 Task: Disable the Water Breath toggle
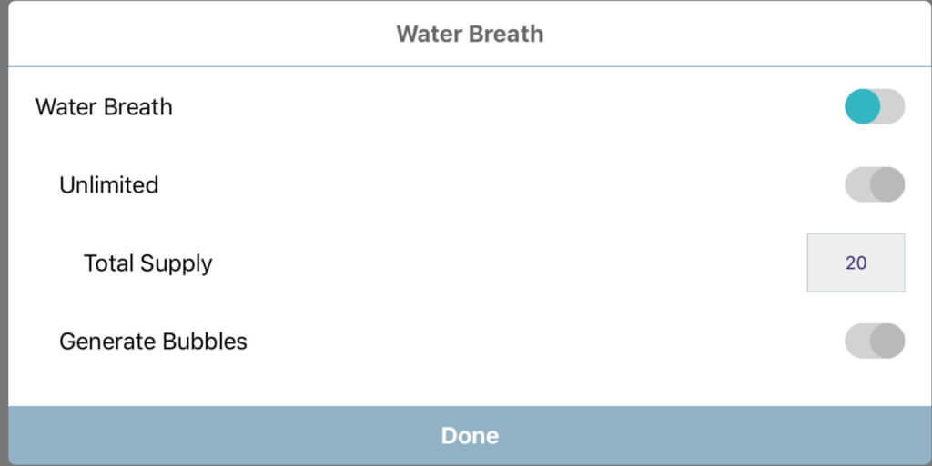click(874, 107)
